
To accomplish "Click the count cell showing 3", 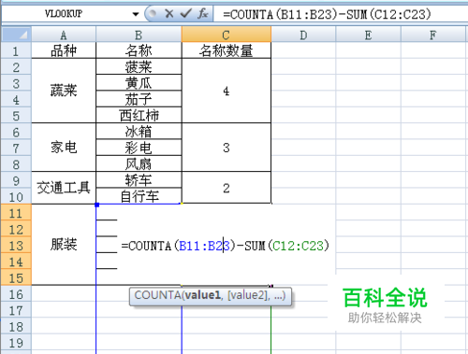I will [227, 148].
